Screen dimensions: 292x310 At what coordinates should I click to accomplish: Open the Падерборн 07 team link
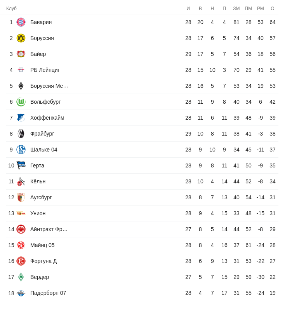pos(48,293)
